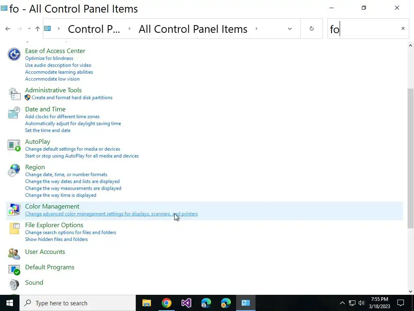Click the scrollbar up arrow
This screenshot has width=414, height=311.
click(x=410, y=45)
